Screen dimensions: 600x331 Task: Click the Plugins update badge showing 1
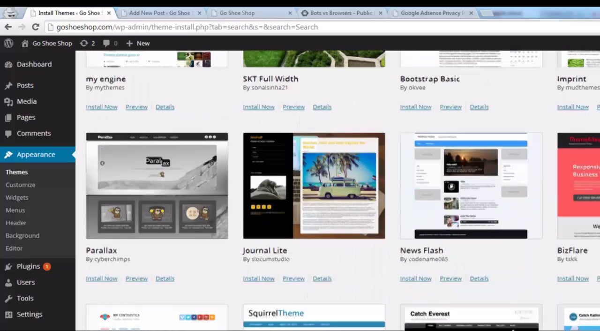coord(47,266)
